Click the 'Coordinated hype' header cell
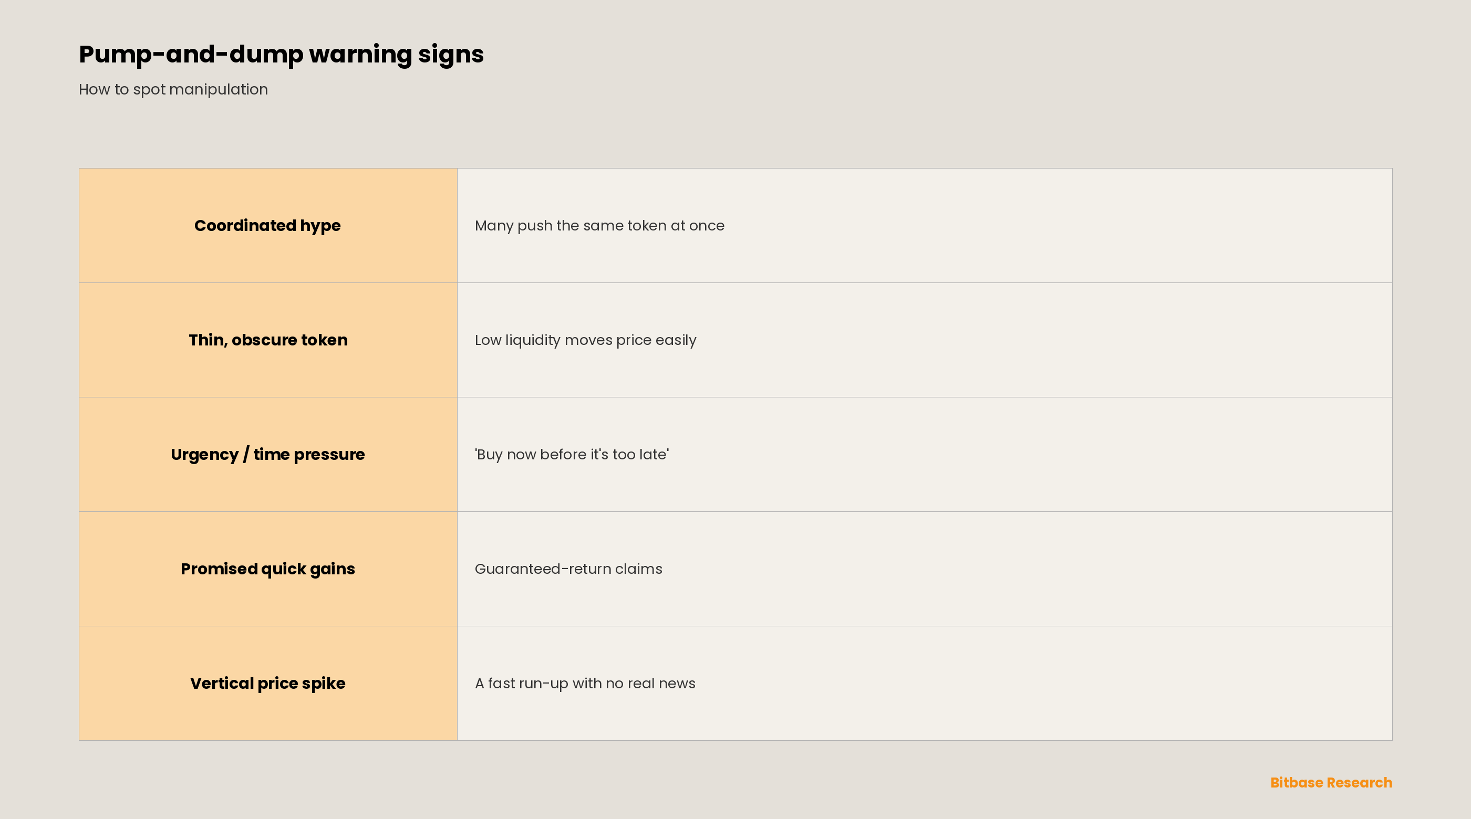Image resolution: width=1471 pixels, height=819 pixels. point(268,225)
